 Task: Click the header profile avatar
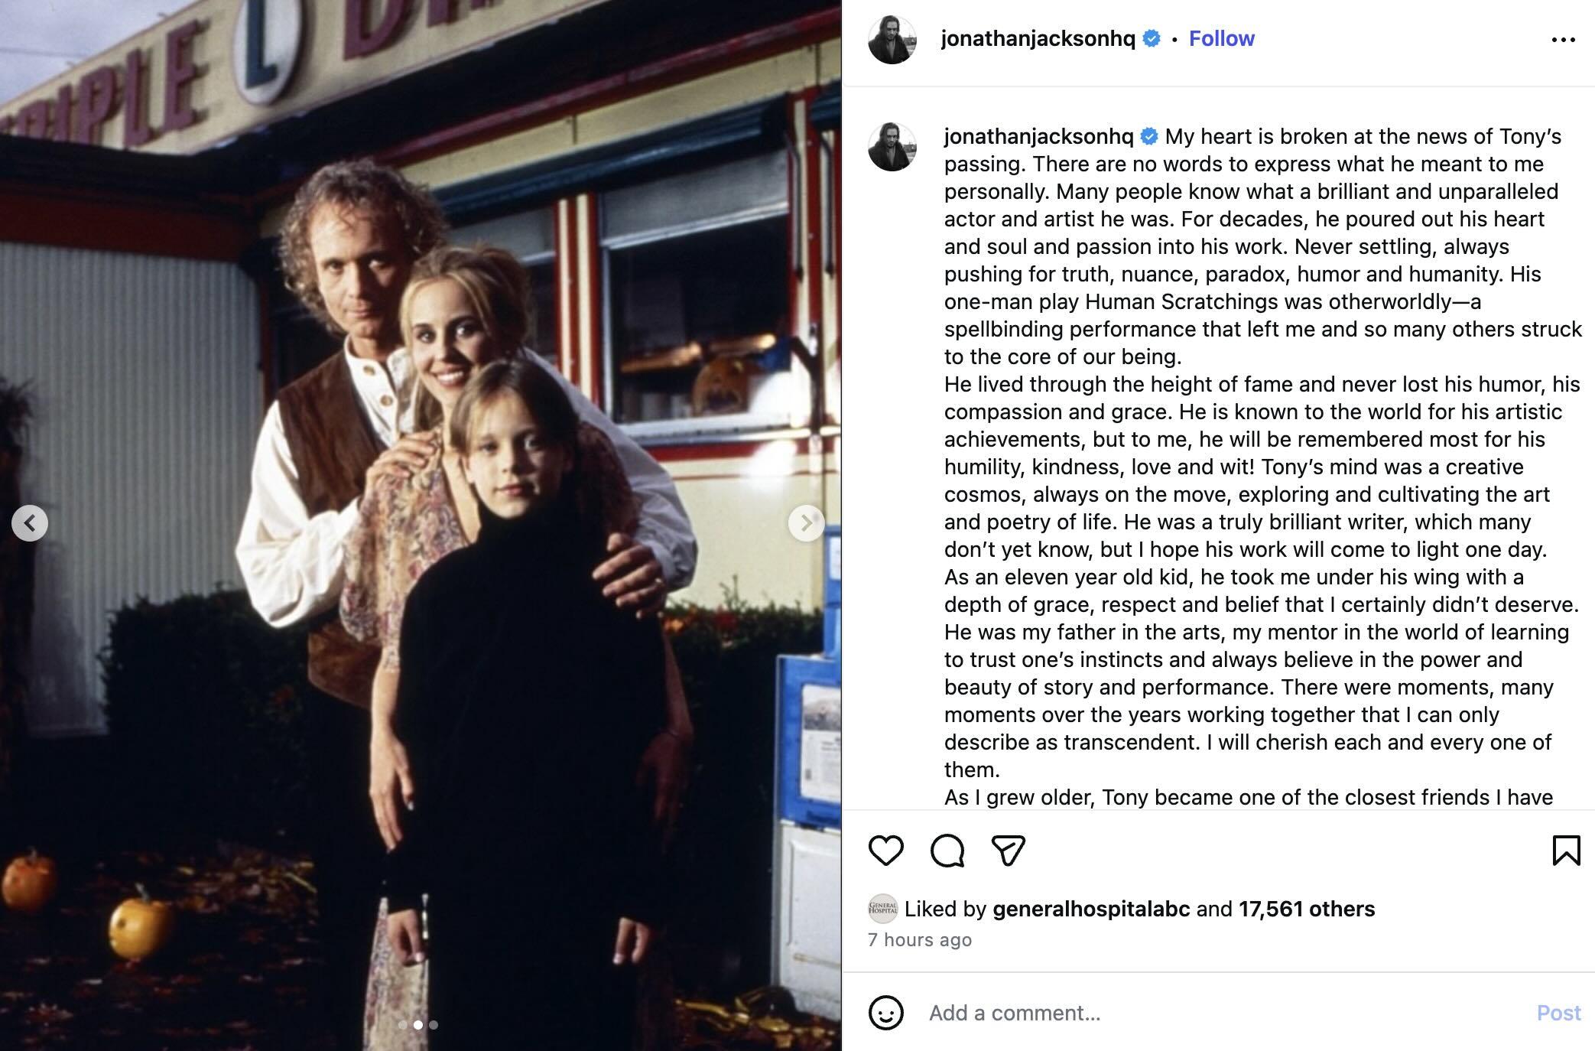(892, 40)
